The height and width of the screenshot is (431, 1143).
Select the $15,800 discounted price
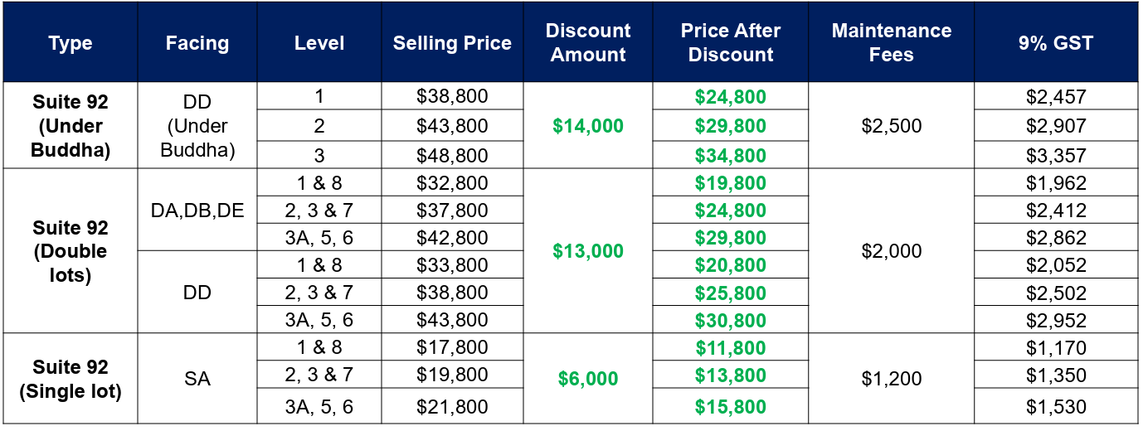(731, 407)
